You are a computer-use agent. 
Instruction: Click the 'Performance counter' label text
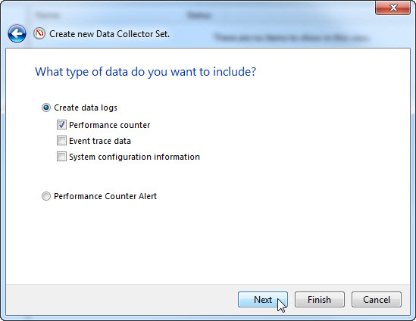click(x=110, y=125)
